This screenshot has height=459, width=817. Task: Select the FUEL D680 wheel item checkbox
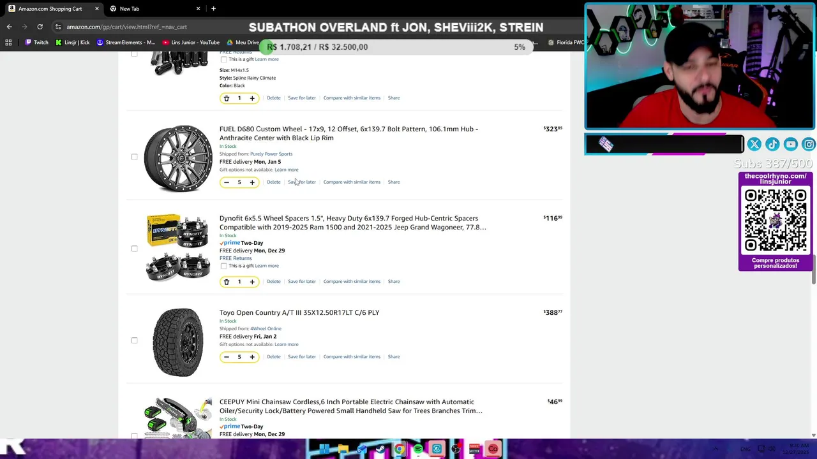click(134, 157)
